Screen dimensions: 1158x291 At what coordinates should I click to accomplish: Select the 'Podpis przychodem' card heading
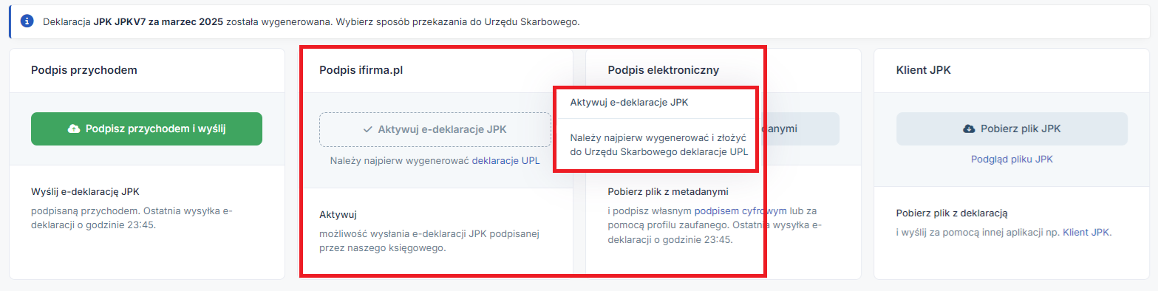[85, 70]
